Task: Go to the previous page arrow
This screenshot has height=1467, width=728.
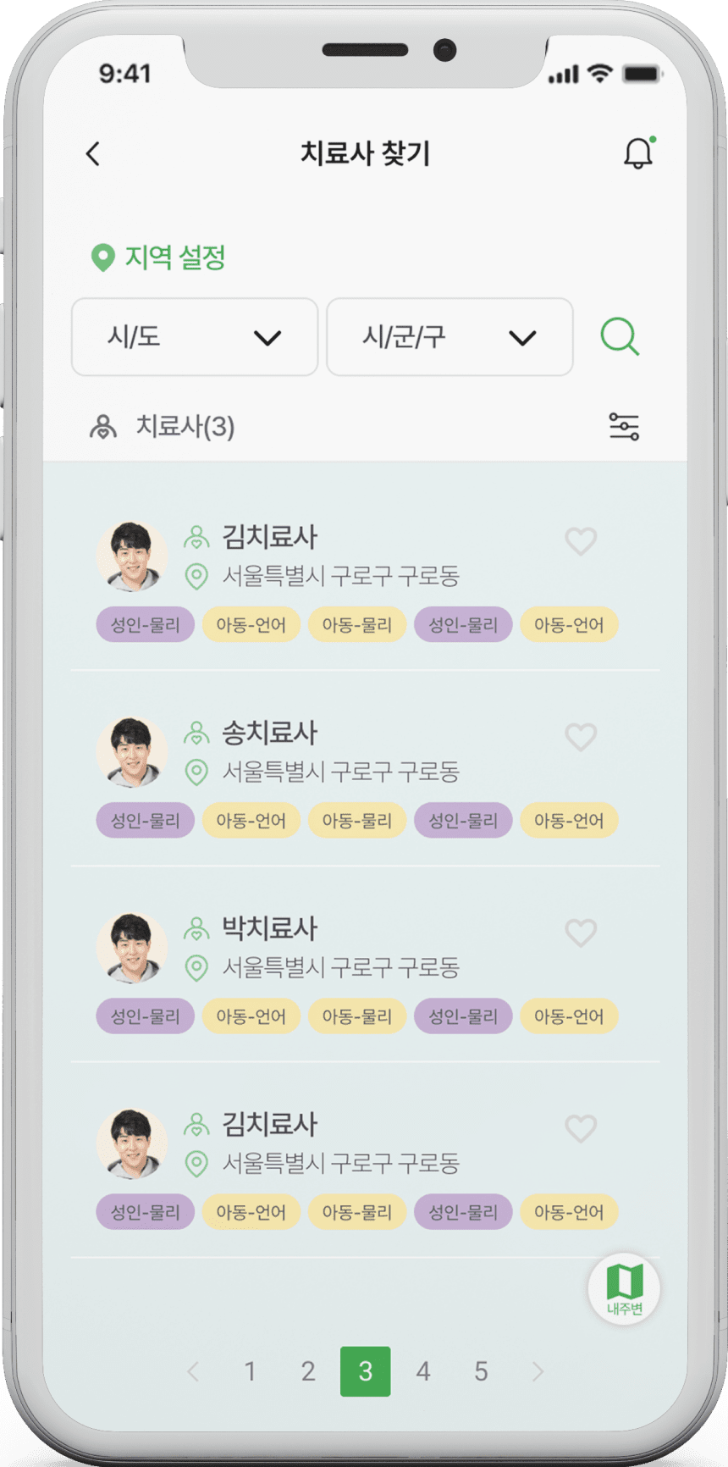Action: coord(193,1371)
